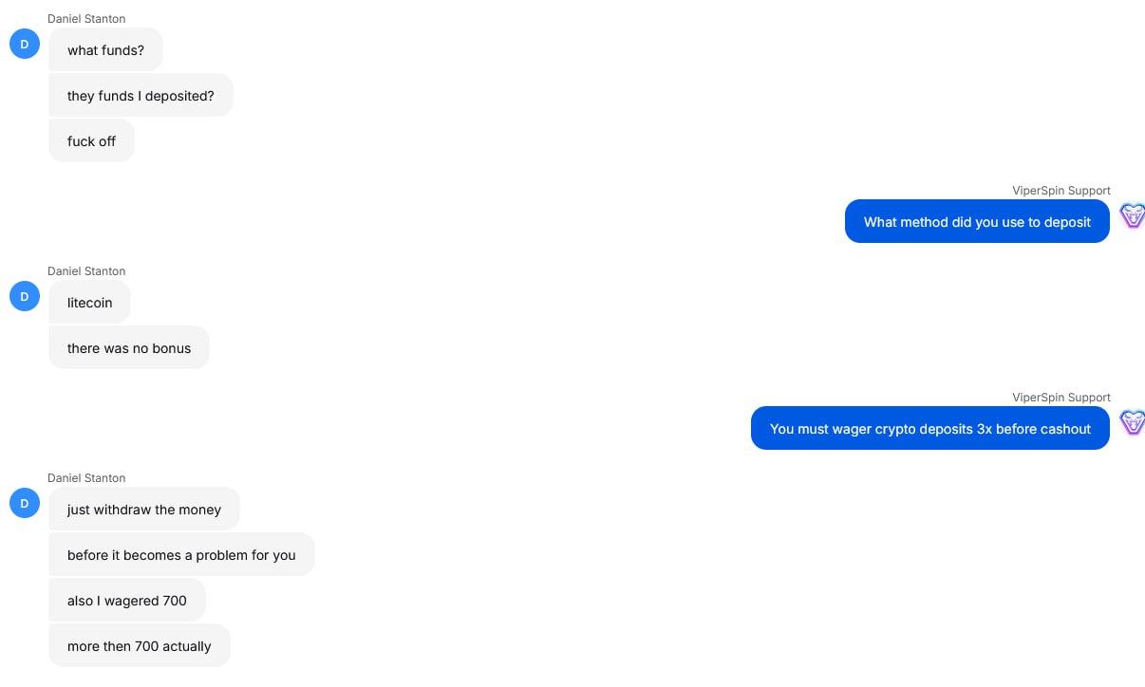Open Daniel Stanton name above "just withdraw the money"

coord(86,478)
